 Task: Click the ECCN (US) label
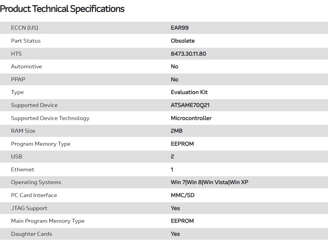(x=24, y=28)
